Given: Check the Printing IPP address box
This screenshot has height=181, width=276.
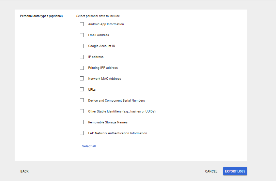Looking at the screenshot, I should tap(82, 68).
